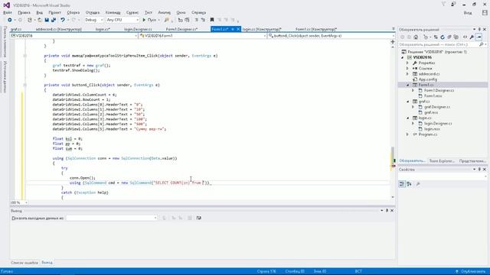Pin the Solution Explorer panel

click(x=479, y=29)
